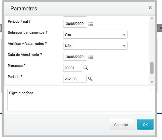Click the scrollbar up arrow
This screenshot has width=162, height=140.
(152, 18)
